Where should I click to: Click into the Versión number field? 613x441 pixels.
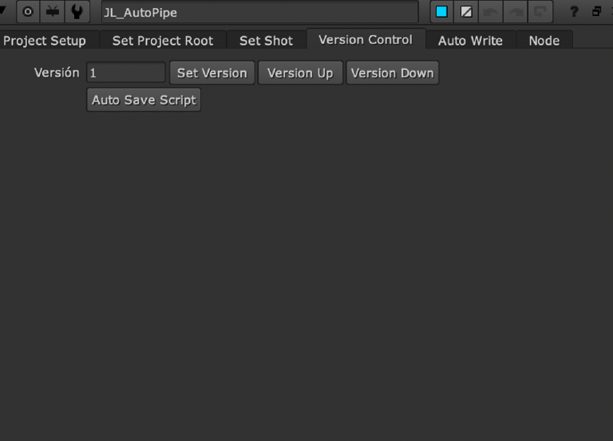(126, 73)
